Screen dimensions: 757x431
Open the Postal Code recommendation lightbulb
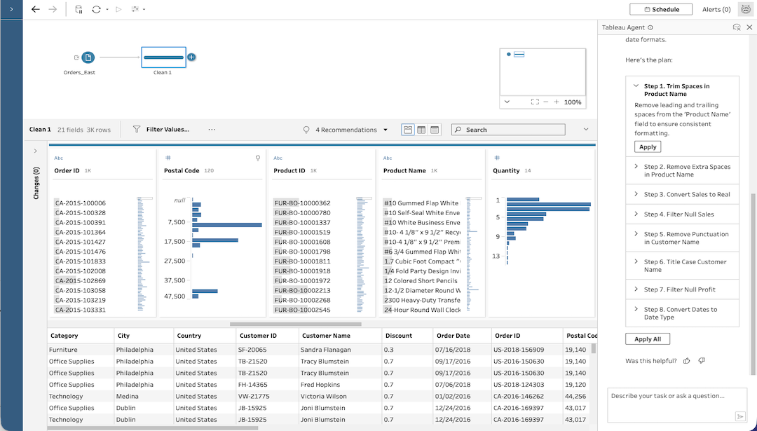258,158
